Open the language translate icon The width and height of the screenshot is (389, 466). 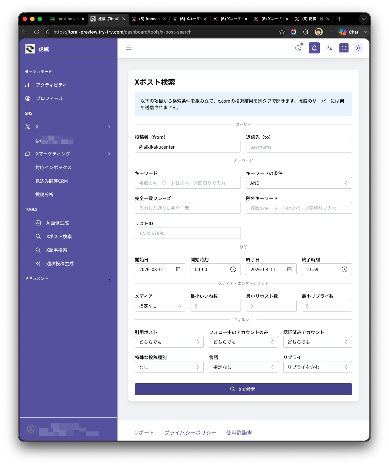[x=330, y=48]
